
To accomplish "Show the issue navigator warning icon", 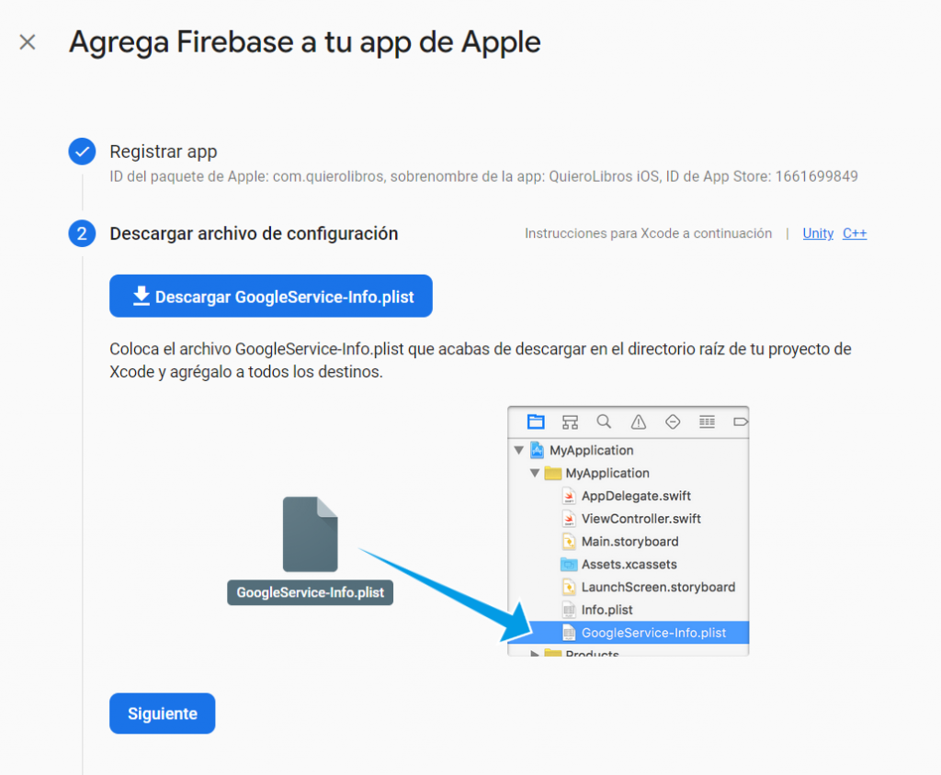I will coord(639,421).
